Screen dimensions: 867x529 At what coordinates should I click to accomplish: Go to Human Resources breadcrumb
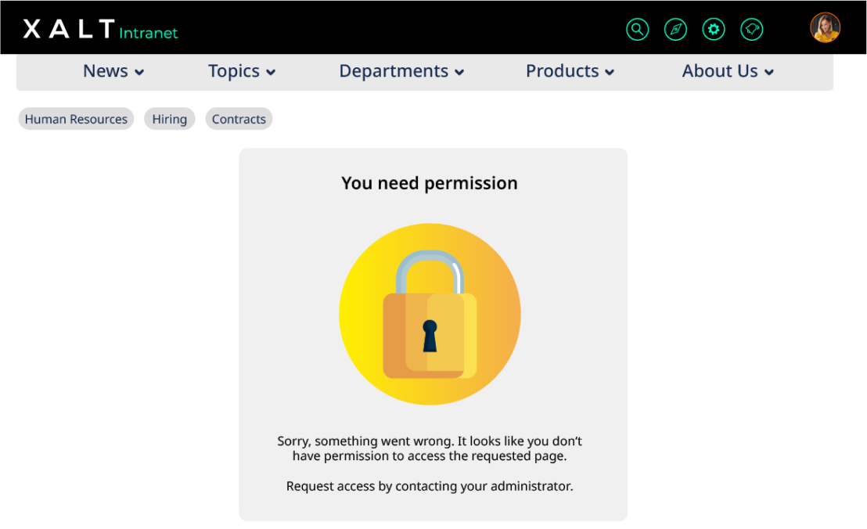point(77,119)
